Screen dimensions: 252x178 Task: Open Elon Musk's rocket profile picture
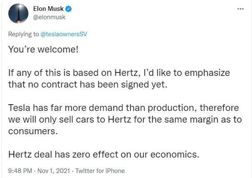click(x=18, y=13)
